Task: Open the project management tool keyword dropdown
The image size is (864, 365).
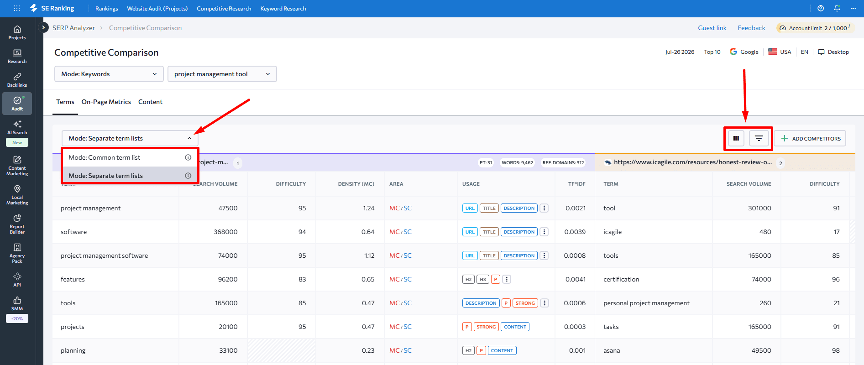Action: pyautogui.click(x=222, y=74)
